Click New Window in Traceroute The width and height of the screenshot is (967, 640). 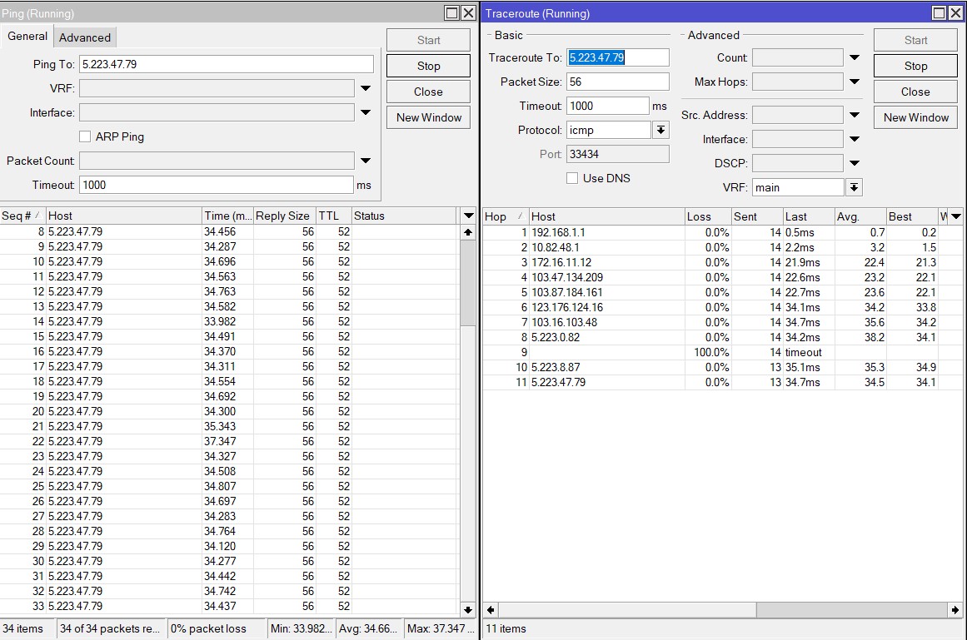click(x=915, y=117)
